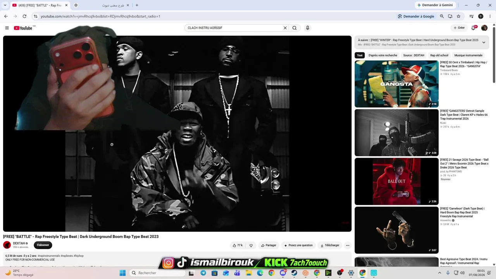Start voice search with the microphone
This screenshot has height=279, width=496.
(308, 28)
